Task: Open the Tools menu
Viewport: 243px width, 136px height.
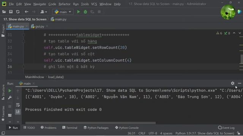Action: pos(85,4)
